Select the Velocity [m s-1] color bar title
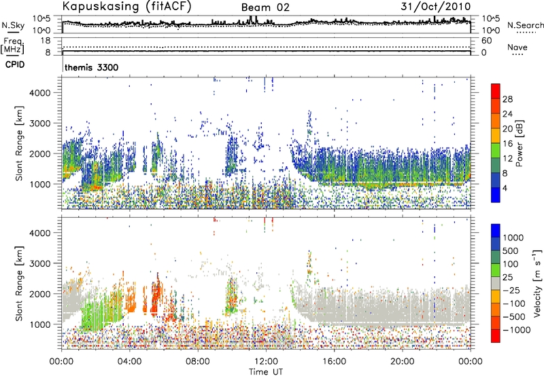This screenshot has width=544, height=376. [x=537, y=283]
